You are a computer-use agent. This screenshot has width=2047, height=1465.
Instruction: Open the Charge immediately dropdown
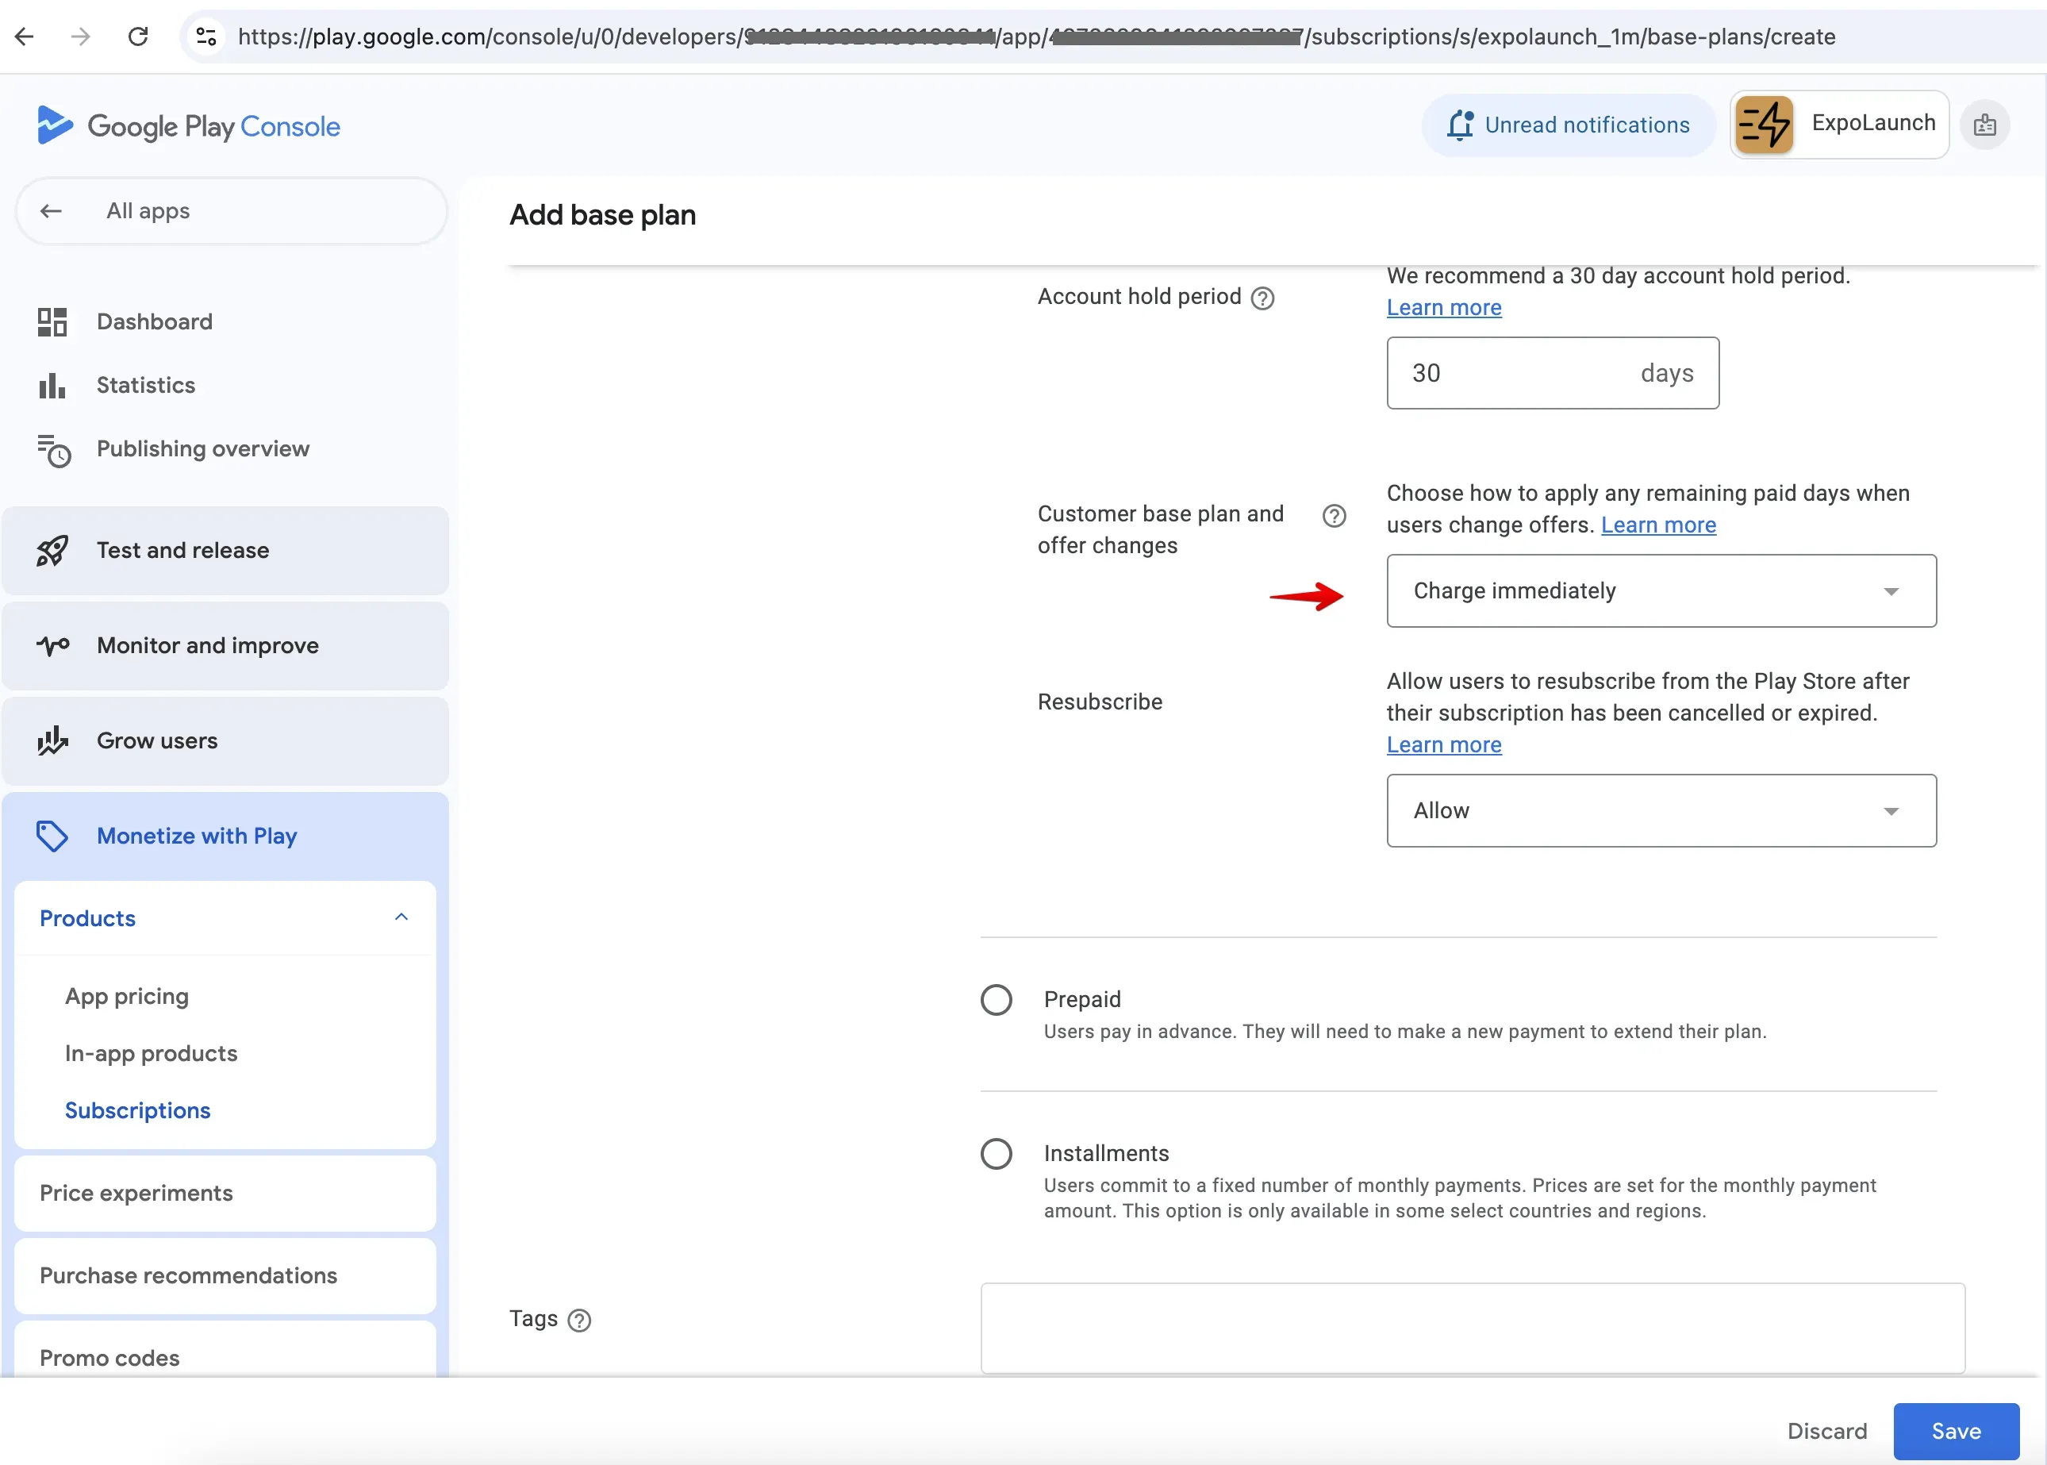pyautogui.click(x=1661, y=591)
